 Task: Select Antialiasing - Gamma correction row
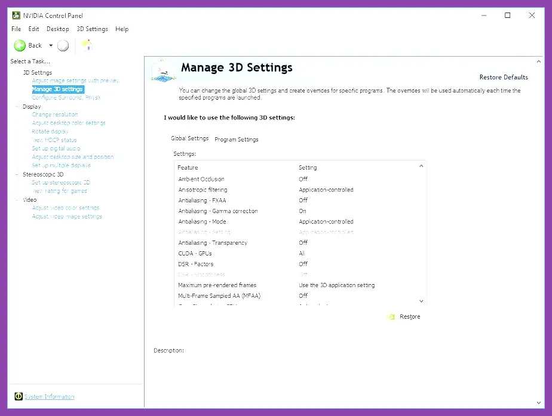[296, 211]
